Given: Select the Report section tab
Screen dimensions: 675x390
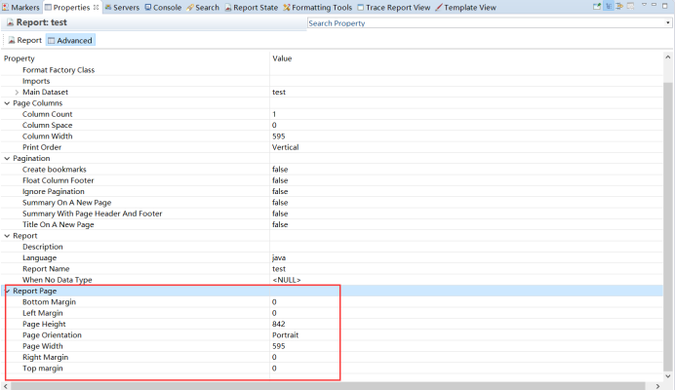Looking at the screenshot, I should [x=25, y=40].
